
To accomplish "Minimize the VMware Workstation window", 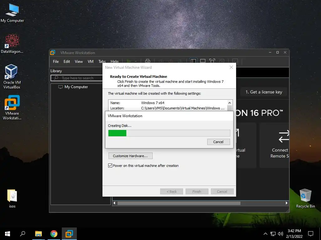I will pos(270,52).
